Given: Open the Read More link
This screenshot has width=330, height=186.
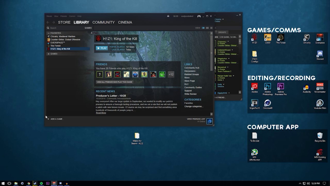Looking at the screenshot, I should 101,113.
